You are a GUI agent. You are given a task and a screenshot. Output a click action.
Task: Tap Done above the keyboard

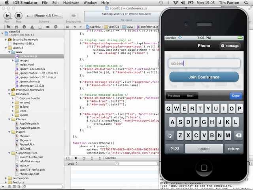pyautogui.click(x=236, y=96)
